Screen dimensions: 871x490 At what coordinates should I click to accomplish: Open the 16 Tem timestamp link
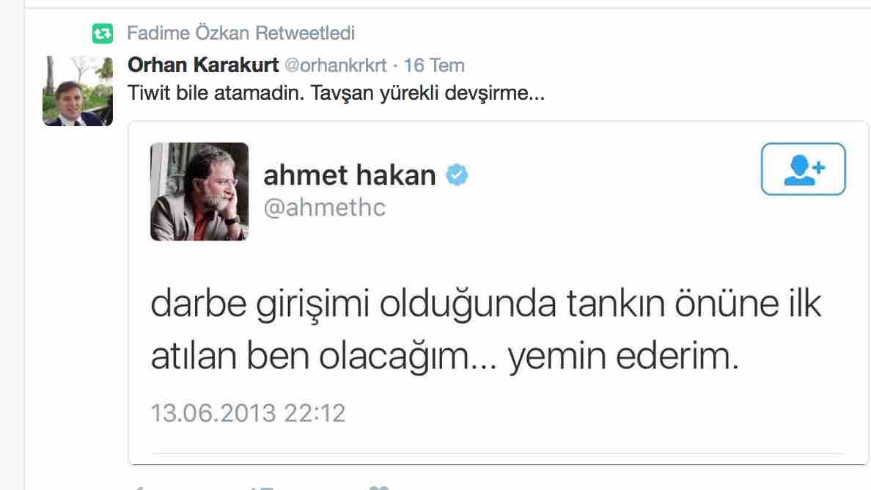tap(434, 65)
